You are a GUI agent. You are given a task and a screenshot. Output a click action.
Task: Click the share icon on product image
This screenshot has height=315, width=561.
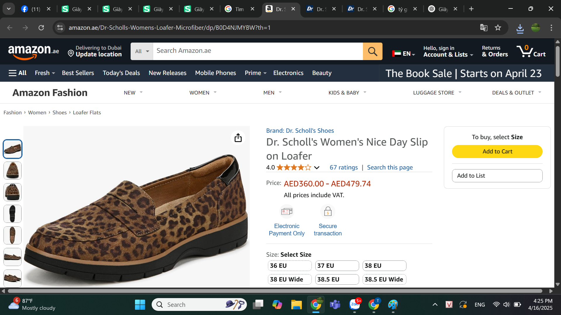238,138
